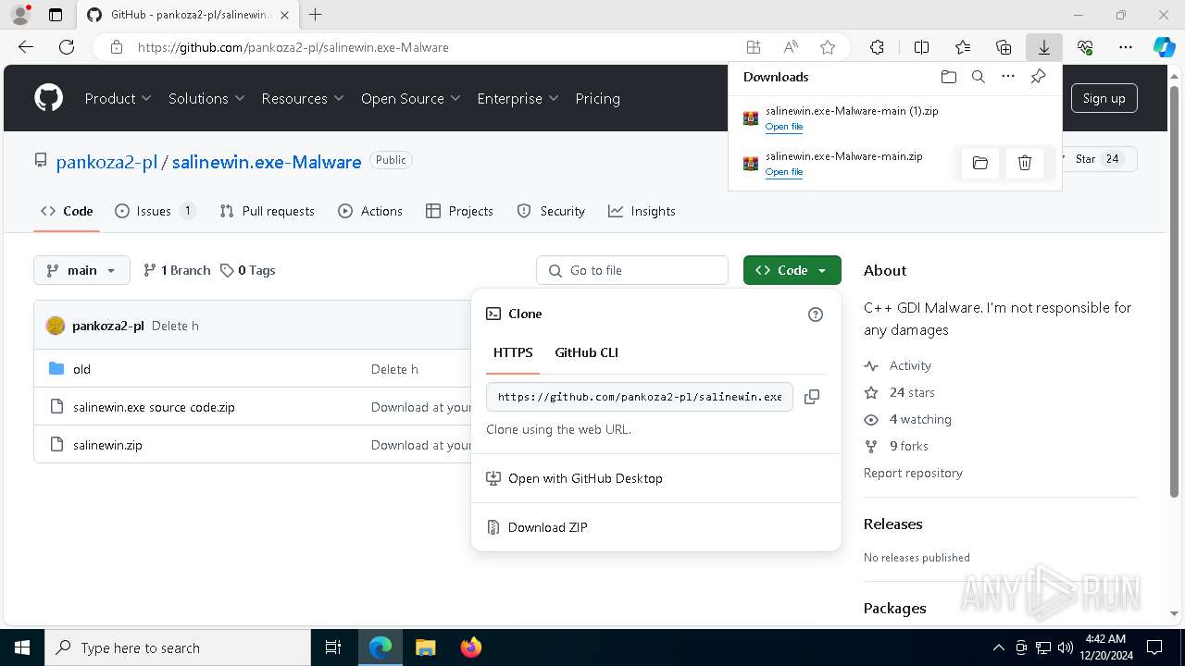The height and width of the screenshot is (666, 1185).
Task: Click Report repository link
Action: 913,473
